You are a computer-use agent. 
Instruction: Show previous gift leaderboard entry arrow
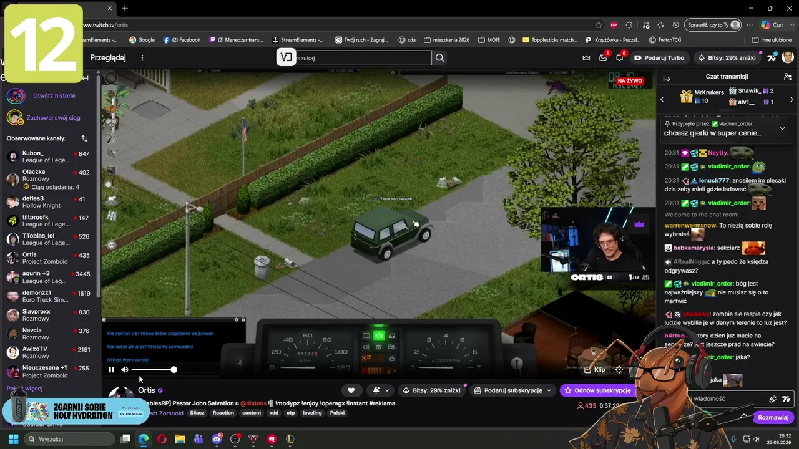pos(662,99)
